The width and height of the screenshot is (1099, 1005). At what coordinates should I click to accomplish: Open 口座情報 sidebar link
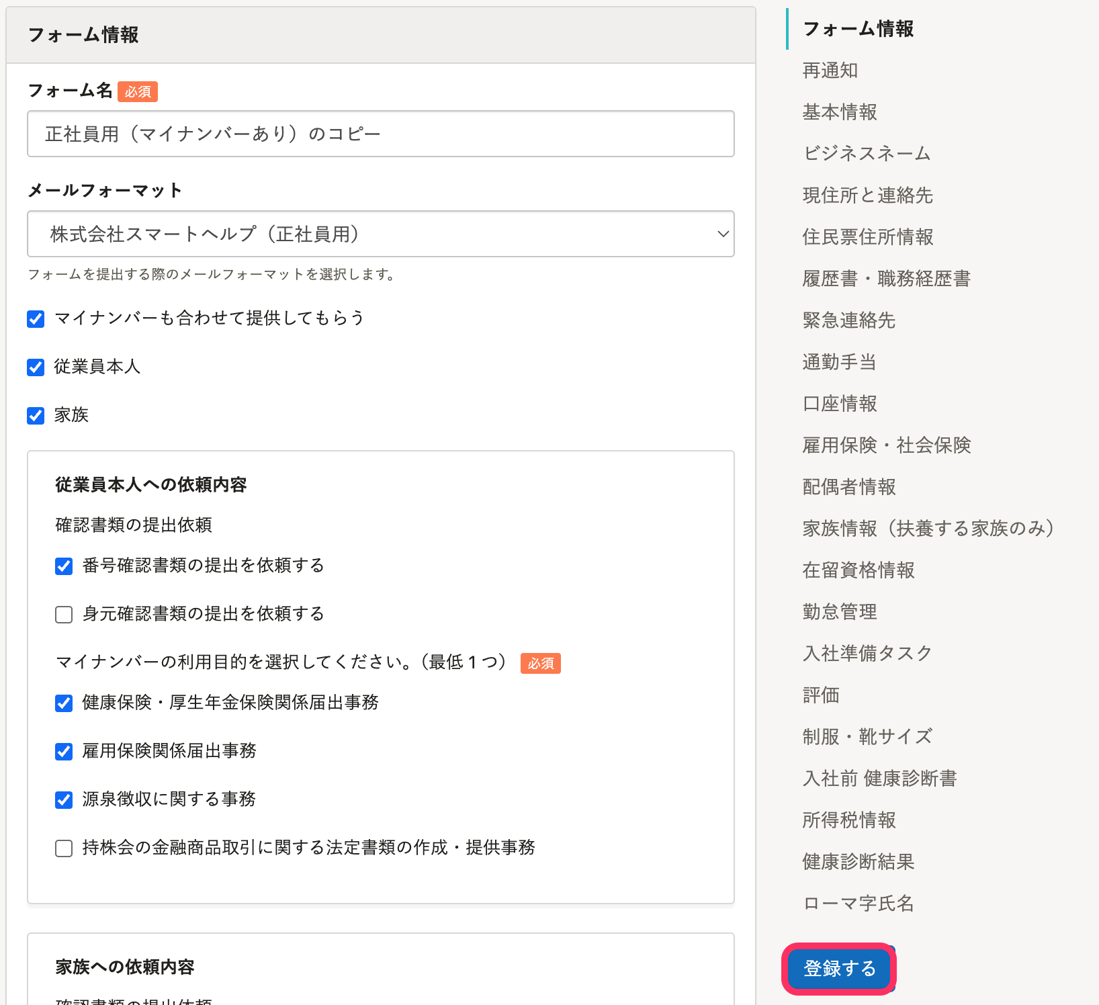pos(839,404)
